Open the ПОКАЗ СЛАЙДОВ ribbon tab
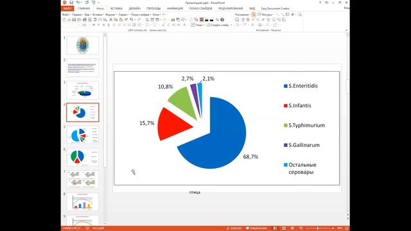The width and height of the screenshot is (411, 231). coord(200,8)
